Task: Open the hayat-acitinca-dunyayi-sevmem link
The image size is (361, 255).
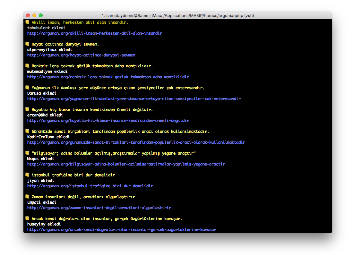Action: [81, 55]
